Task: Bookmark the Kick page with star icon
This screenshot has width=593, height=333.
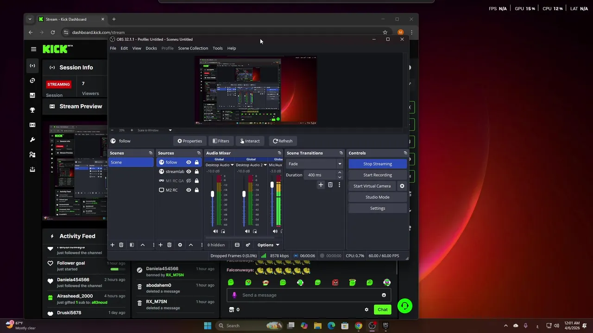Action: click(385, 32)
